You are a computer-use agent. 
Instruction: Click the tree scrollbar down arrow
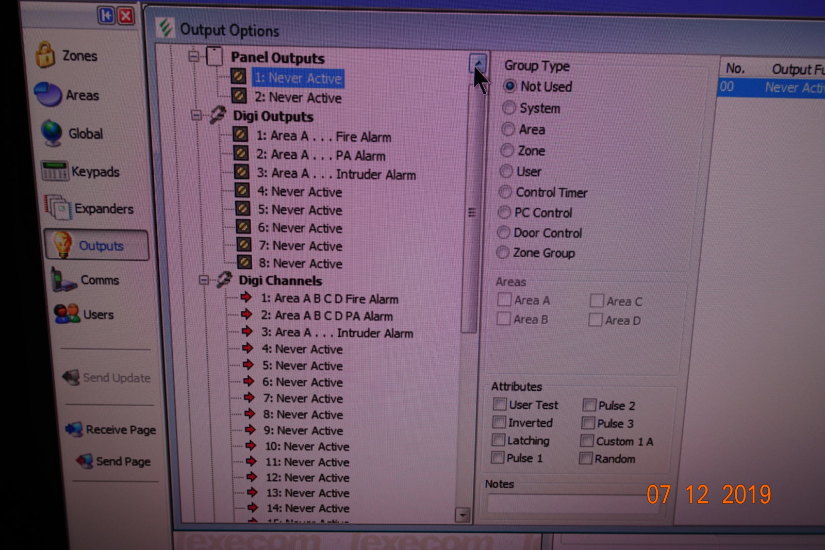pyautogui.click(x=463, y=514)
